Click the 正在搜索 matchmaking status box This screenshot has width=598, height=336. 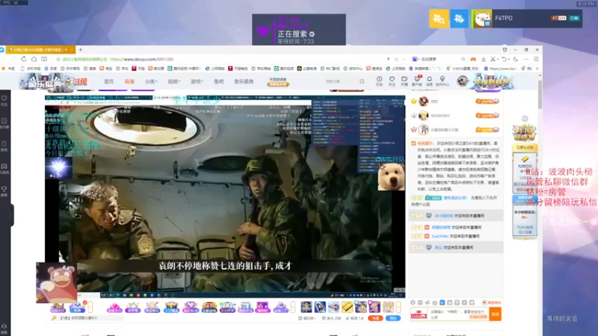[x=299, y=30]
